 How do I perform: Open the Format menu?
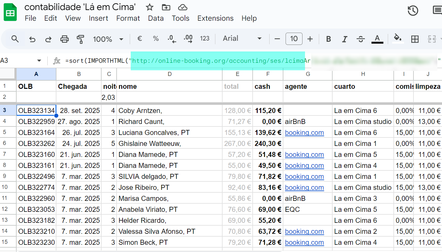click(128, 18)
